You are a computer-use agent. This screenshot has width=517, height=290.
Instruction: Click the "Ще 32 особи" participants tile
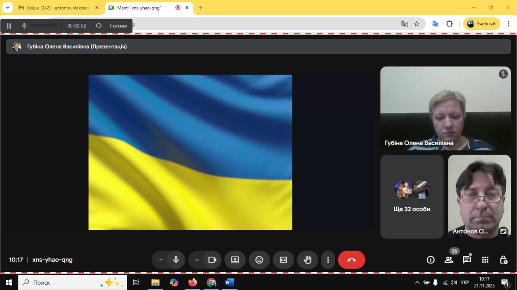click(x=412, y=197)
